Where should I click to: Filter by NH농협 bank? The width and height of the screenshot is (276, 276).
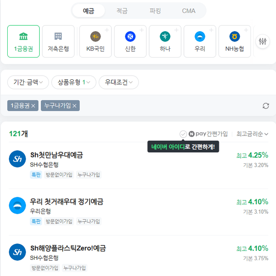[x=235, y=41]
